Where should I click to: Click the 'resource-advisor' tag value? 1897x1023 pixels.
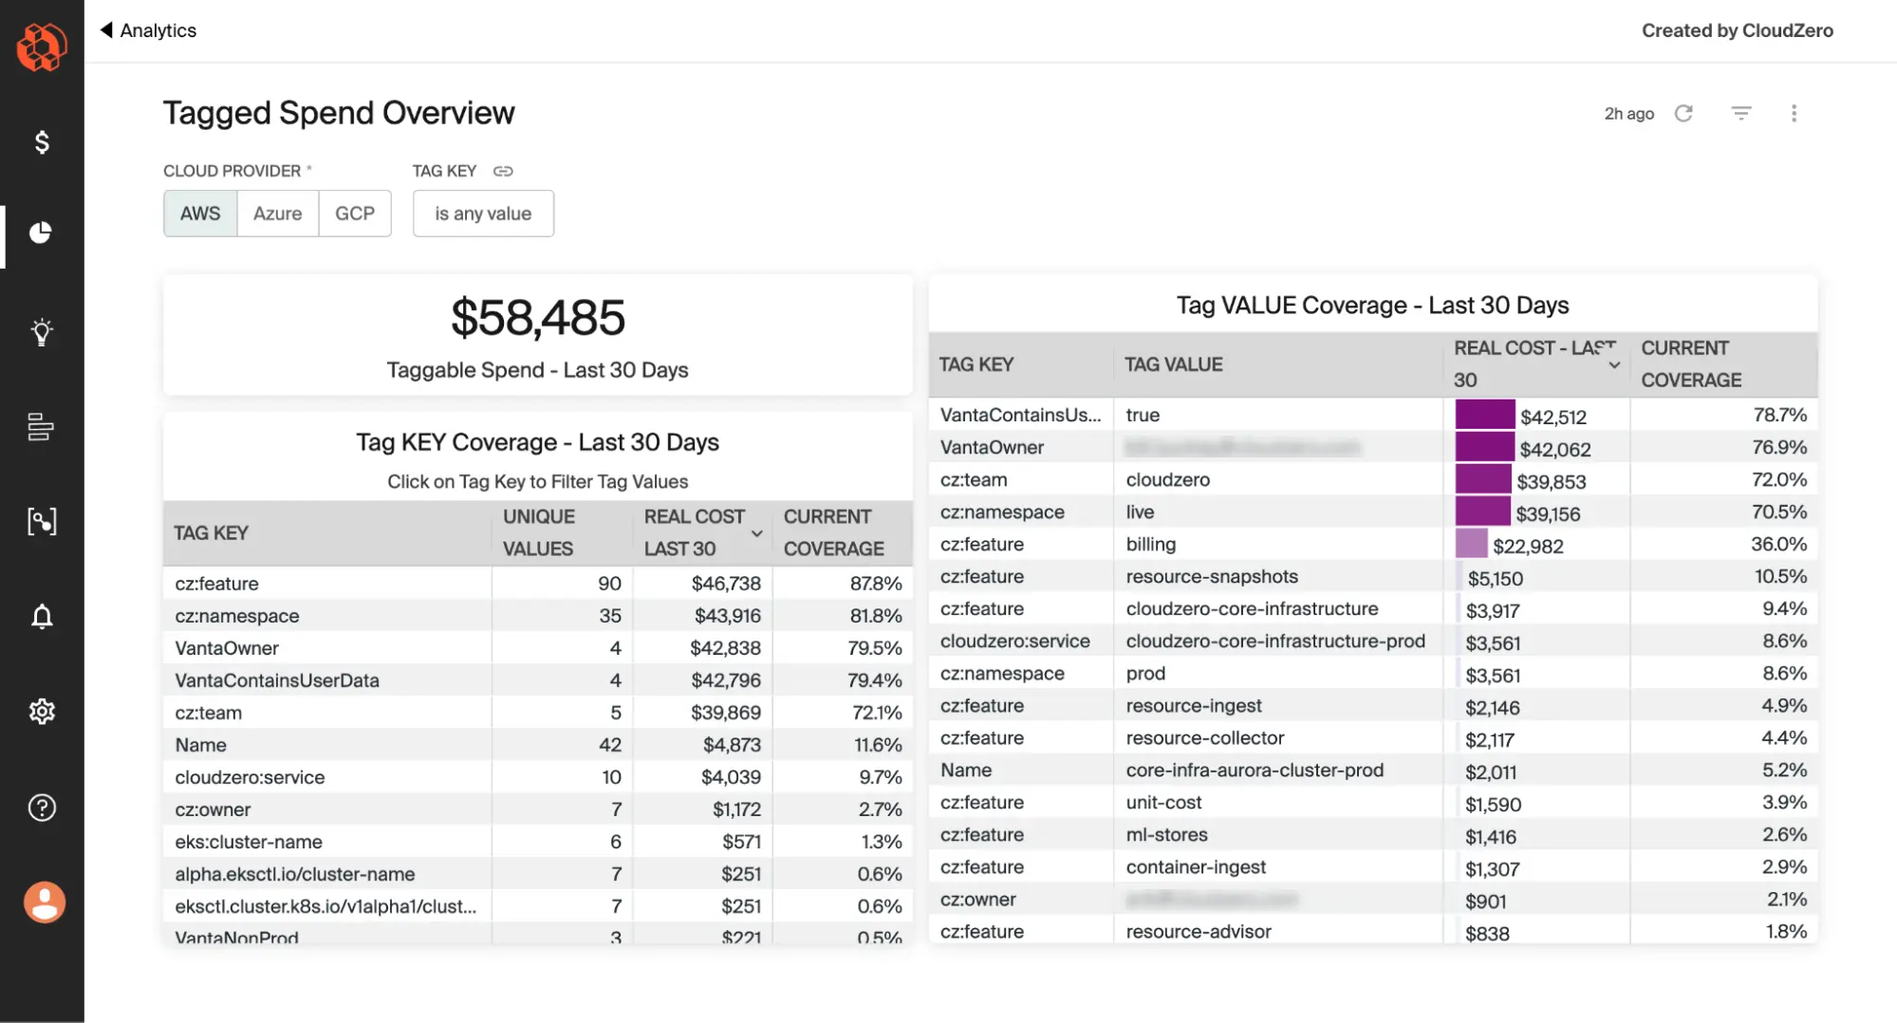pyautogui.click(x=1199, y=931)
